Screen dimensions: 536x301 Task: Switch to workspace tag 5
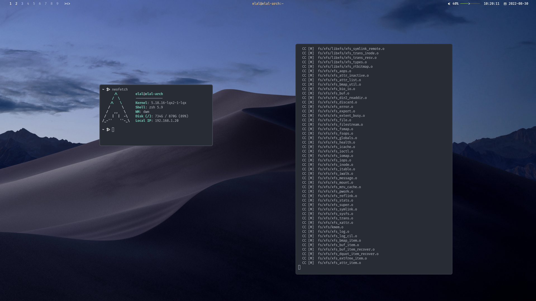coord(34,4)
